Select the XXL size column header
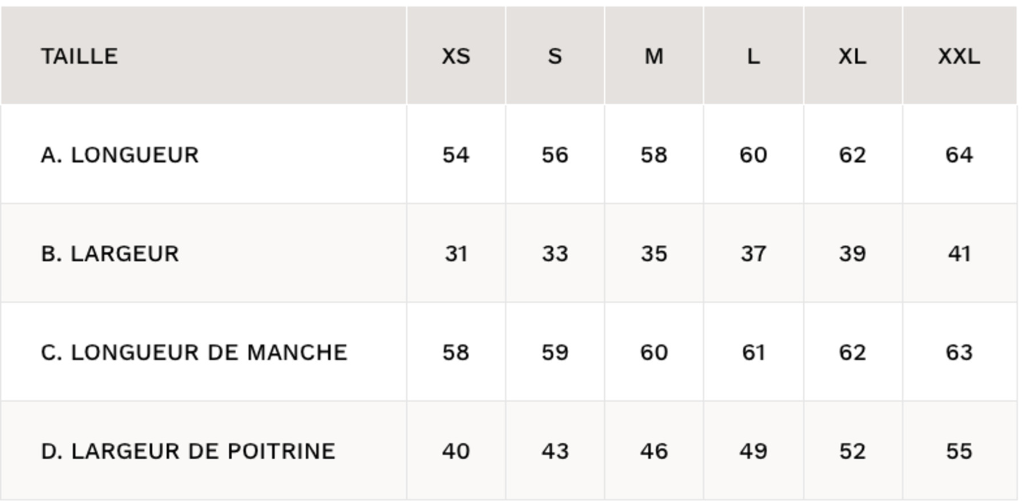The height and width of the screenshot is (503, 1027). (959, 56)
